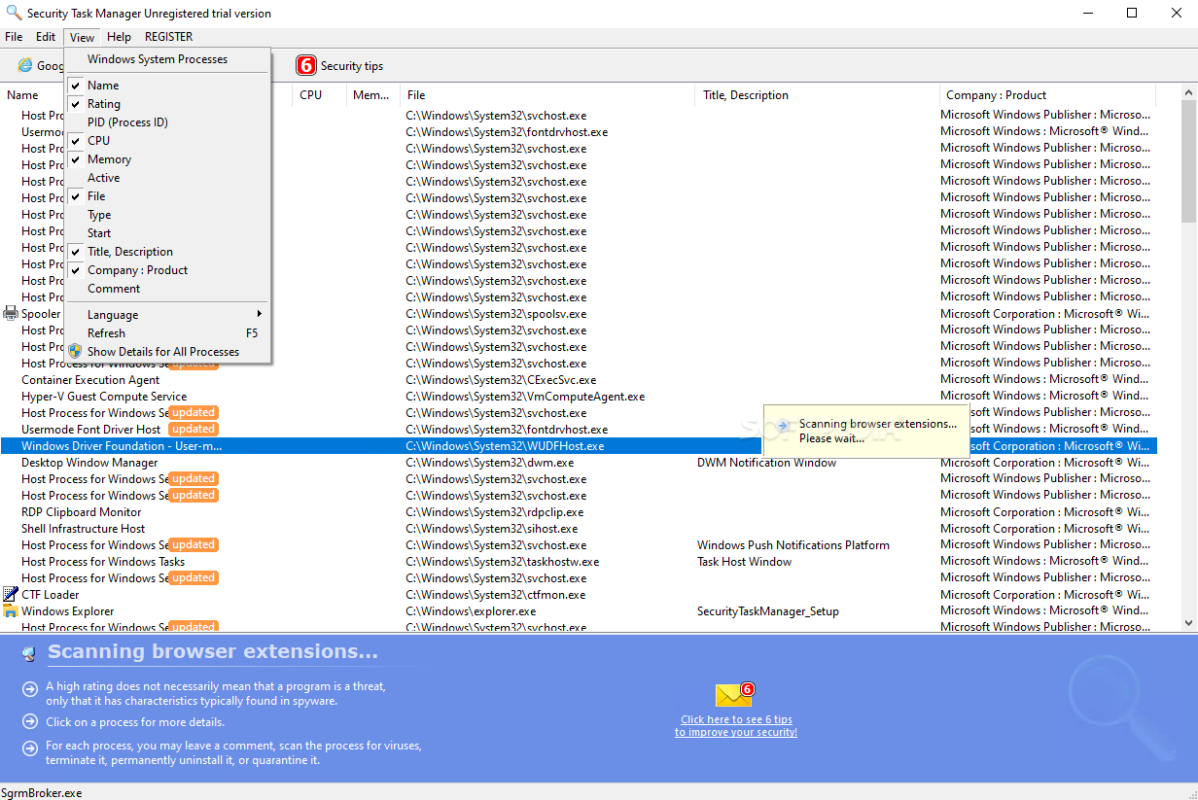
Task: Enable the PID (Process ID) column
Action: [127, 122]
